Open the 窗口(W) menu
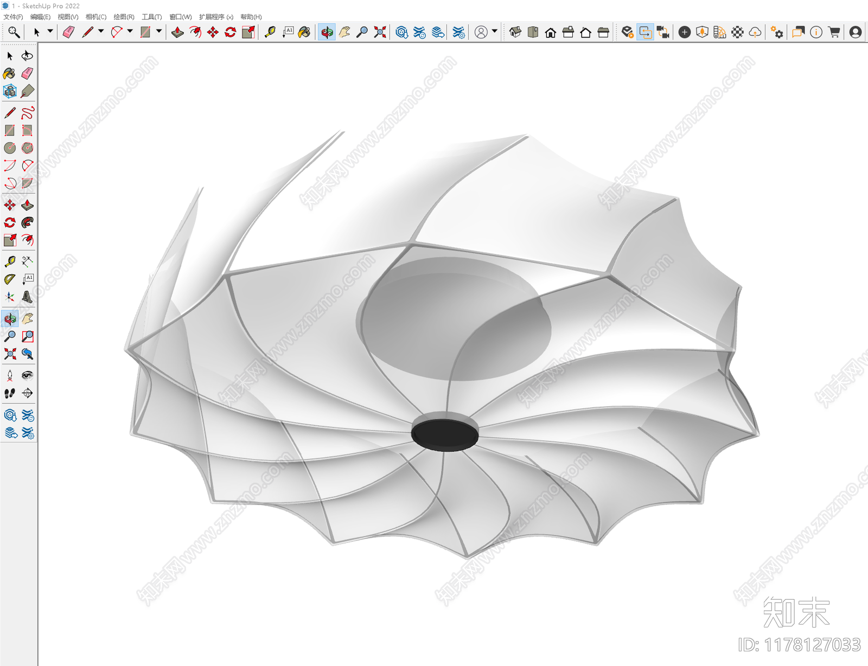The height and width of the screenshot is (666, 868). pyautogui.click(x=181, y=17)
